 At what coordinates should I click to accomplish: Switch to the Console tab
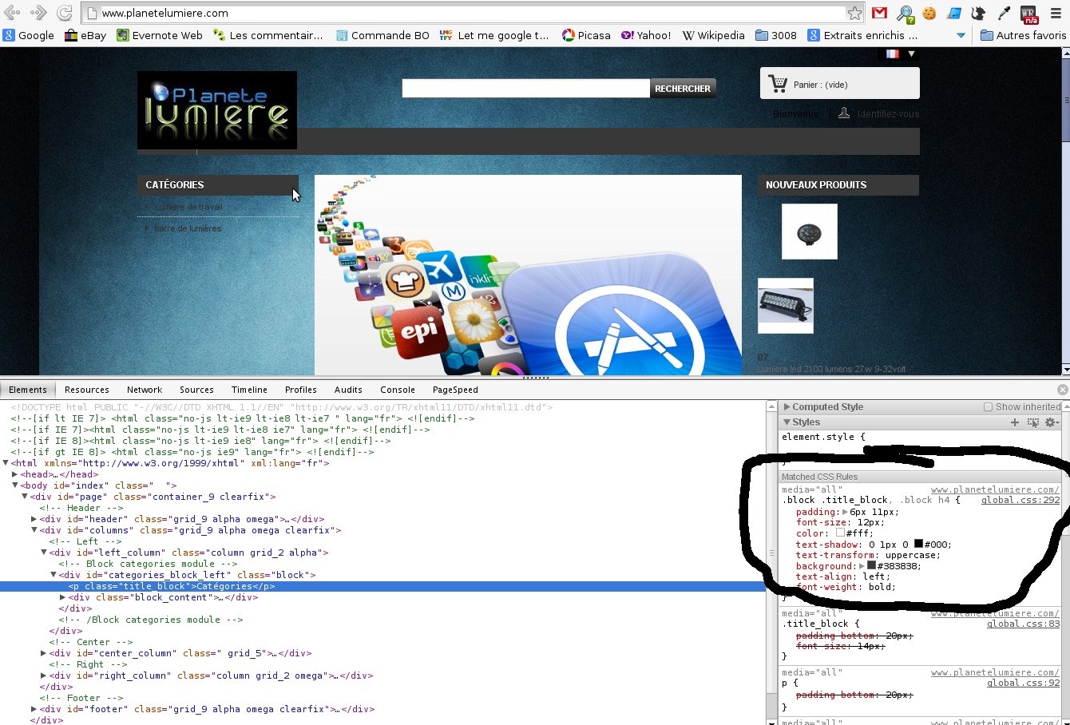pos(398,390)
